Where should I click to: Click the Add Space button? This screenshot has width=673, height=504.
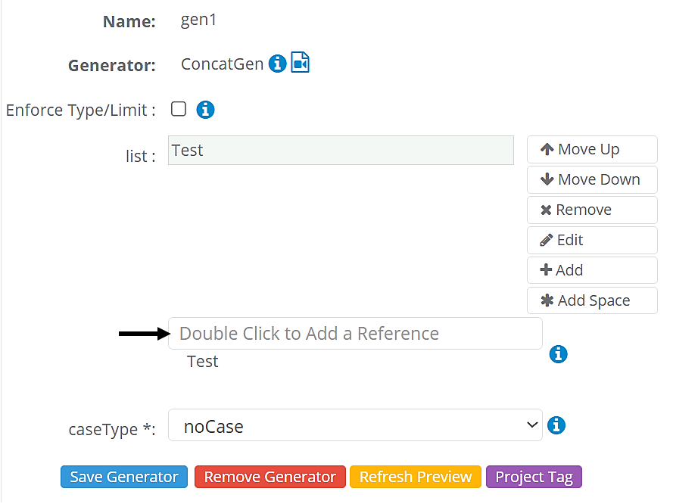(591, 301)
